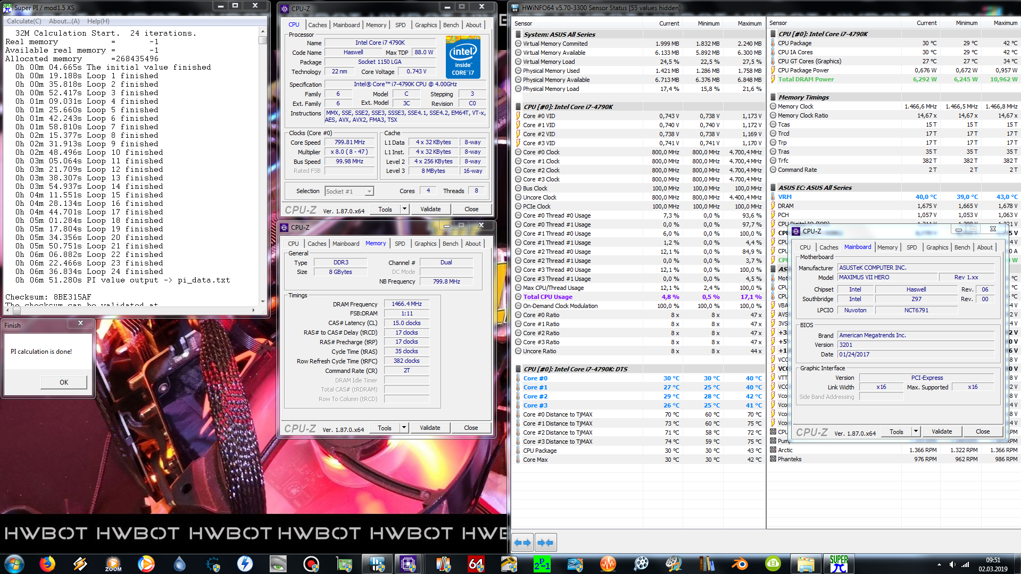Open Tools dropdown arrow in CPU-Z Memory window
1021x574 pixels.
[404, 428]
